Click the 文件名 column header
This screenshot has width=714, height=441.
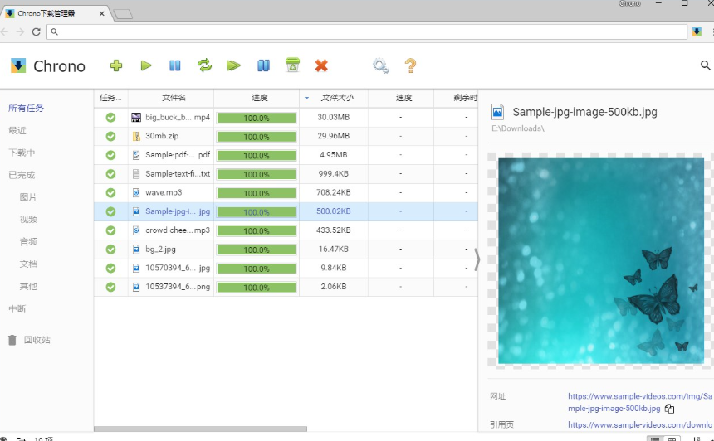[x=174, y=98]
